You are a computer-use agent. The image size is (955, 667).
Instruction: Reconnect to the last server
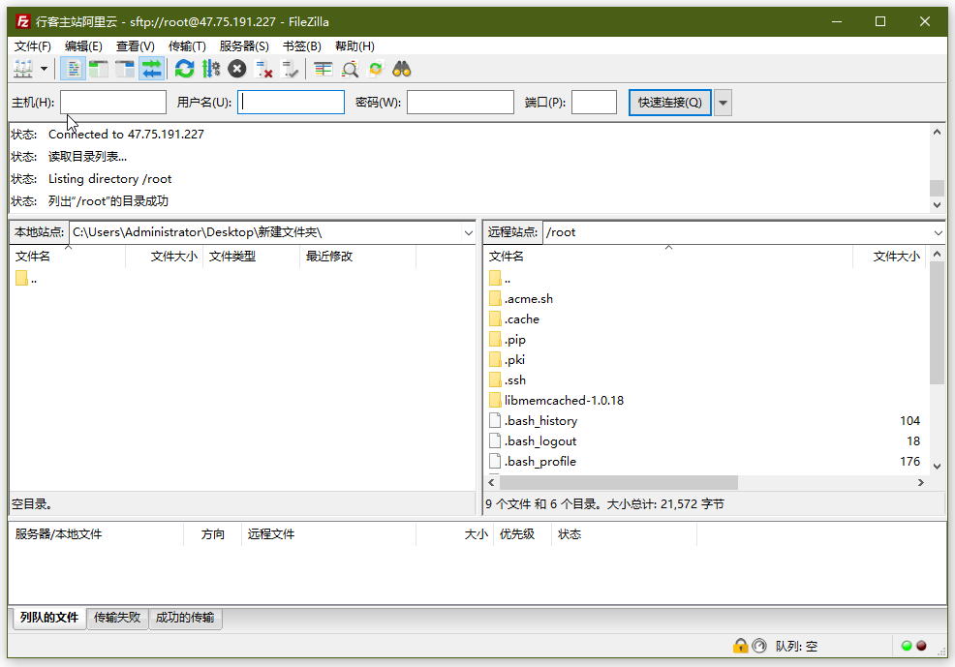coord(290,70)
